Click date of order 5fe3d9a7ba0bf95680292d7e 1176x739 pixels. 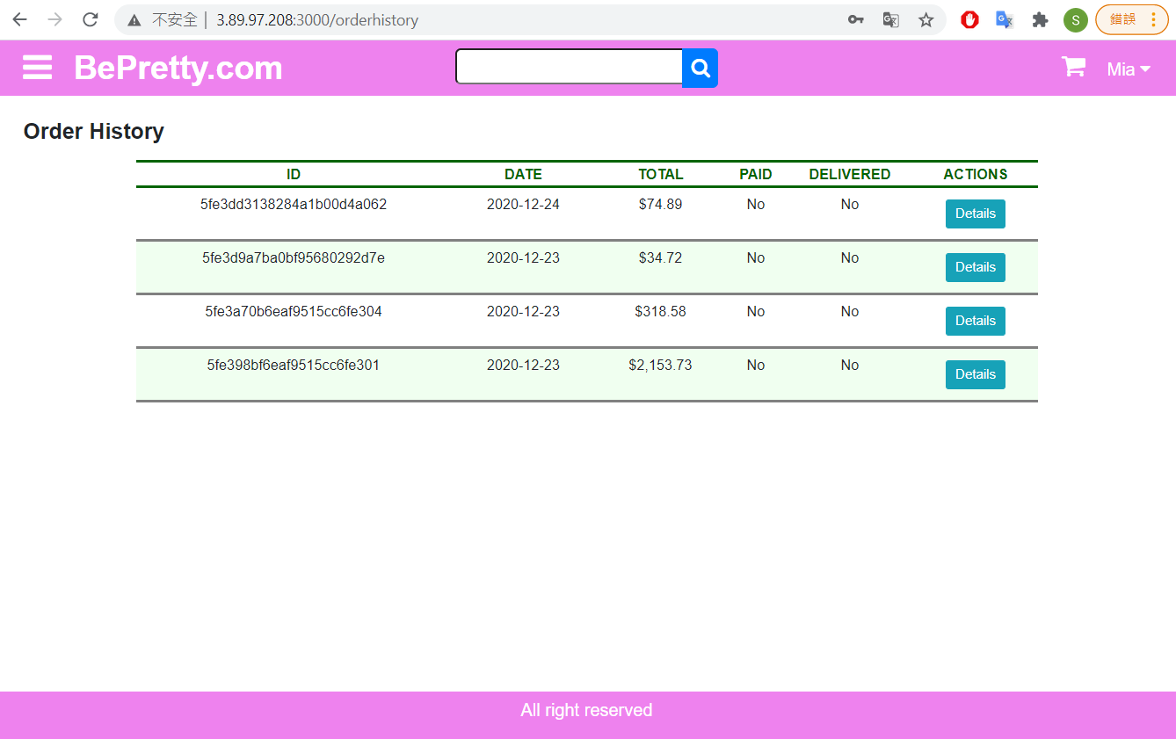click(523, 257)
